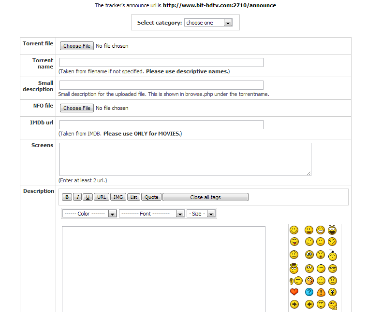This screenshot has height=312, width=367.
Task: Open the Select category dropdown
Action: 208,23
